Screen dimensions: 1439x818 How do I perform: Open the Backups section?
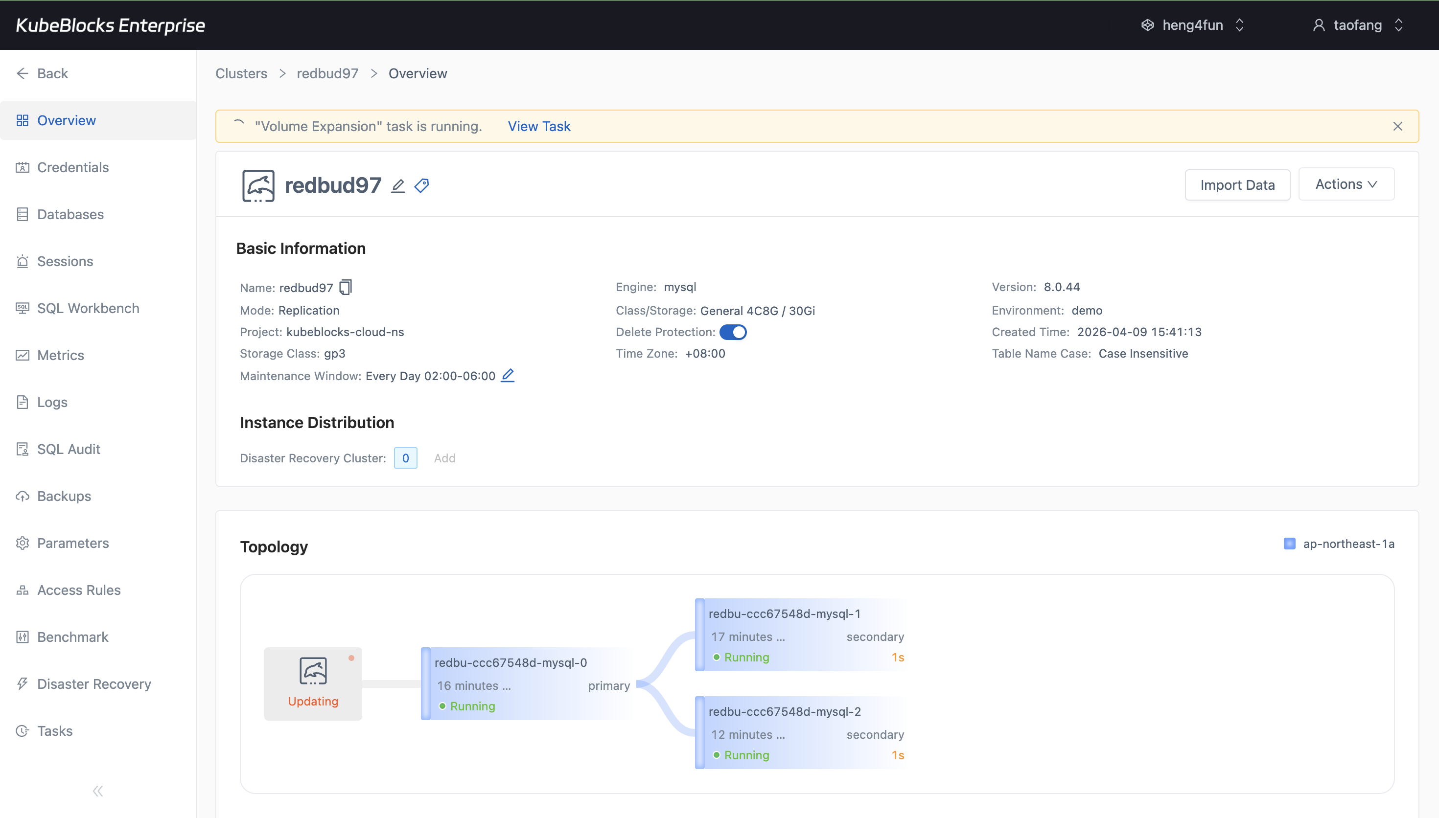click(x=64, y=496)
